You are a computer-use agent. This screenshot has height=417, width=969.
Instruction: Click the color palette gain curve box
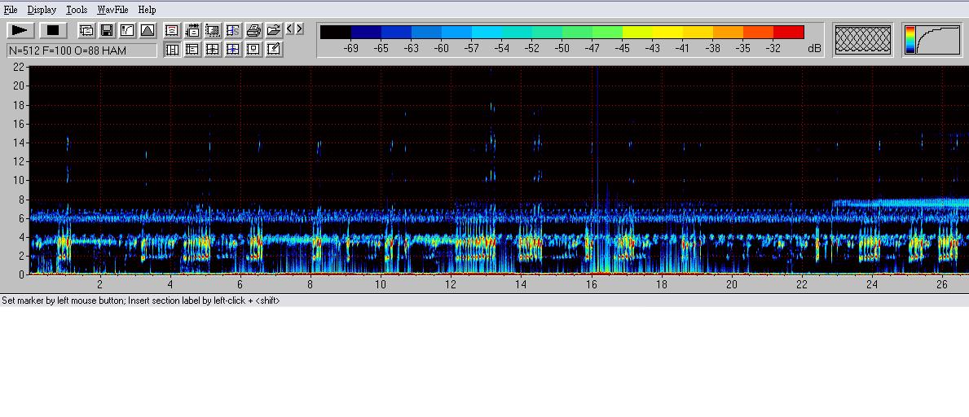[932, 40]
